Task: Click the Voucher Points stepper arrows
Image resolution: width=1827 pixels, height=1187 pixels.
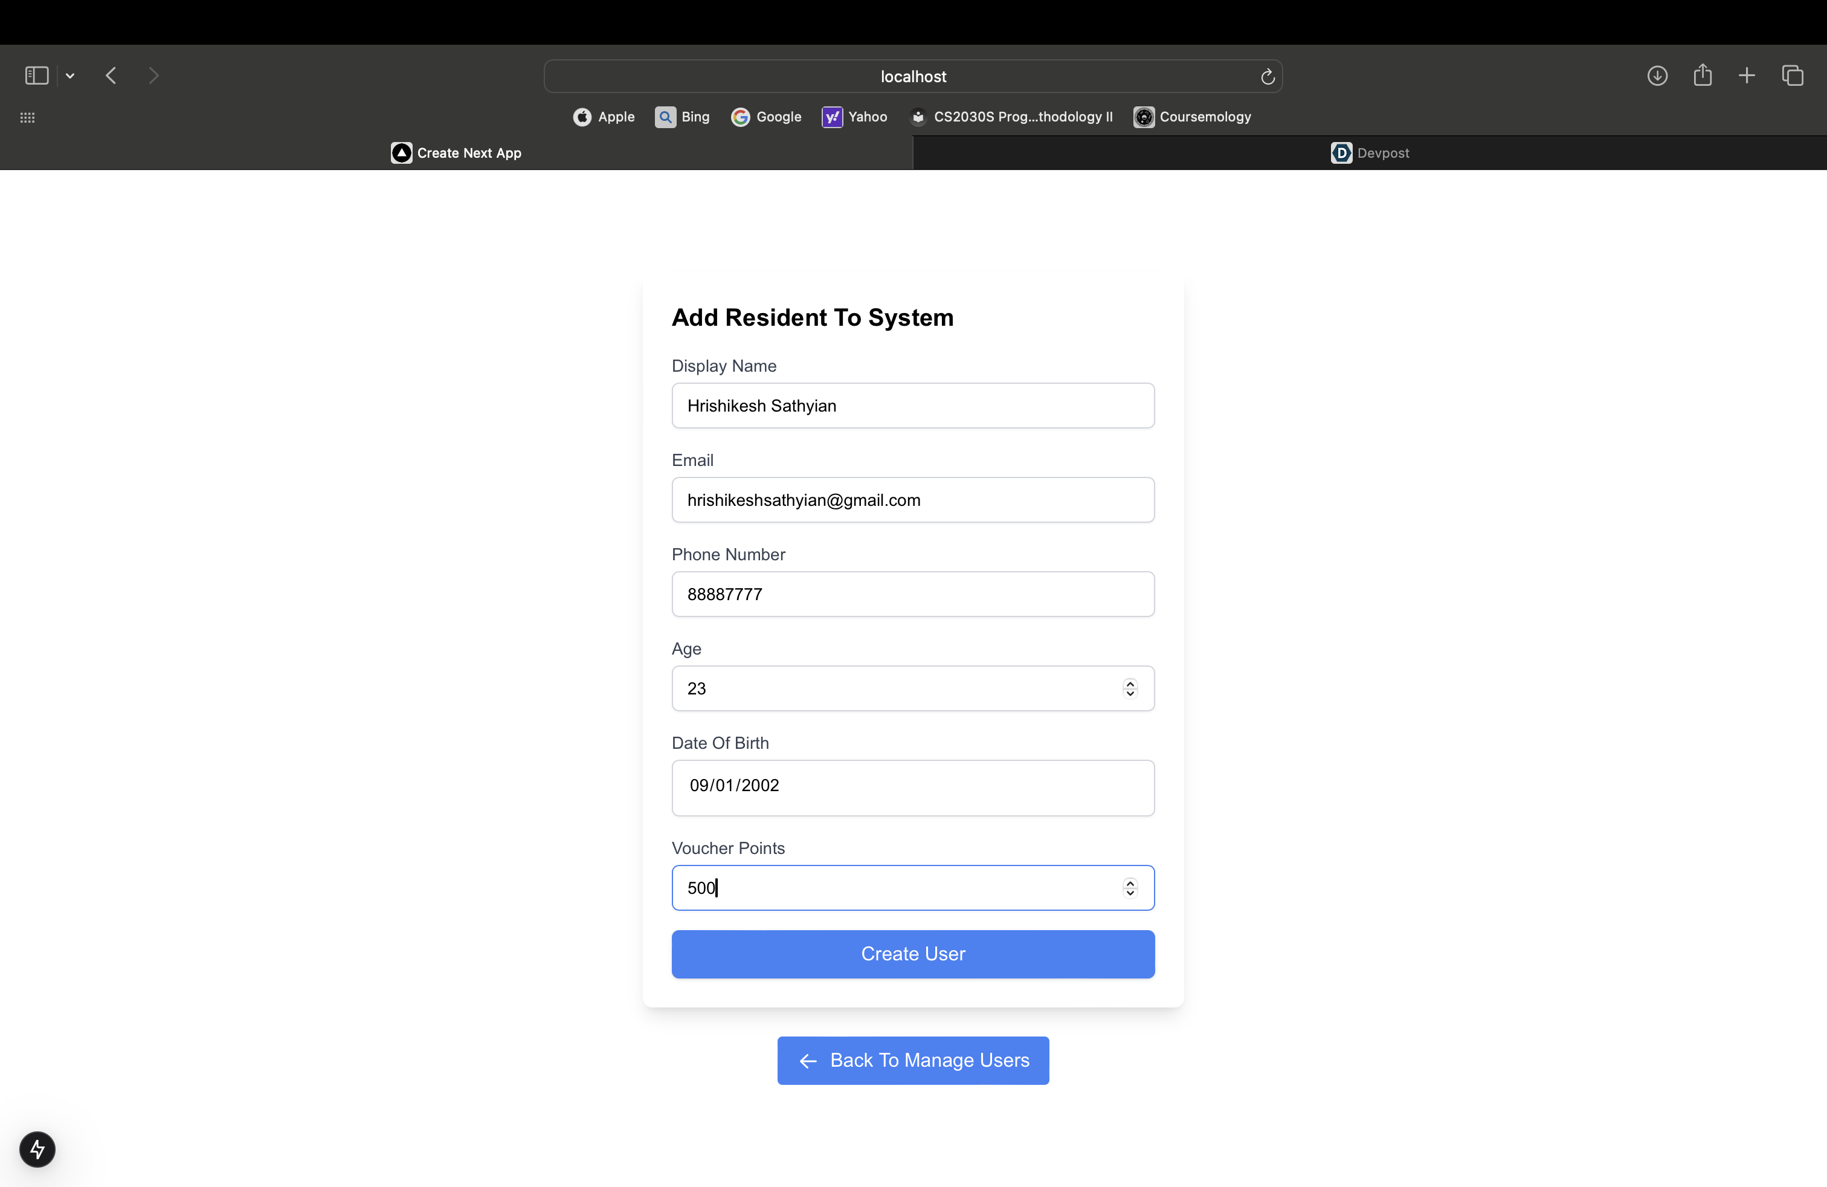Action: 1129,888
